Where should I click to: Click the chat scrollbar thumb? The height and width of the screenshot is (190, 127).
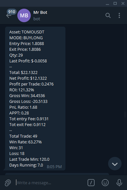point(125,114)
